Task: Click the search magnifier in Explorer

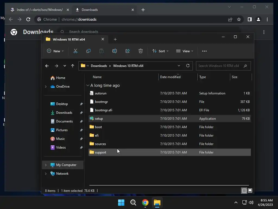Action: 245,66
